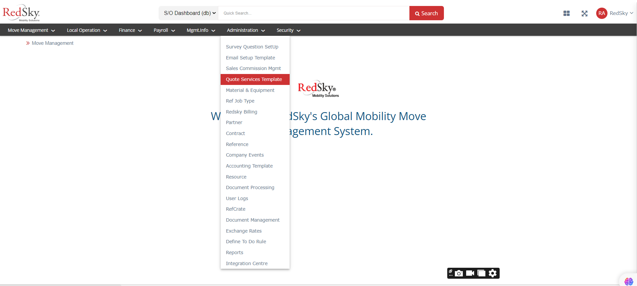Expand the Local Operation menu

click(x=87, y=30)
